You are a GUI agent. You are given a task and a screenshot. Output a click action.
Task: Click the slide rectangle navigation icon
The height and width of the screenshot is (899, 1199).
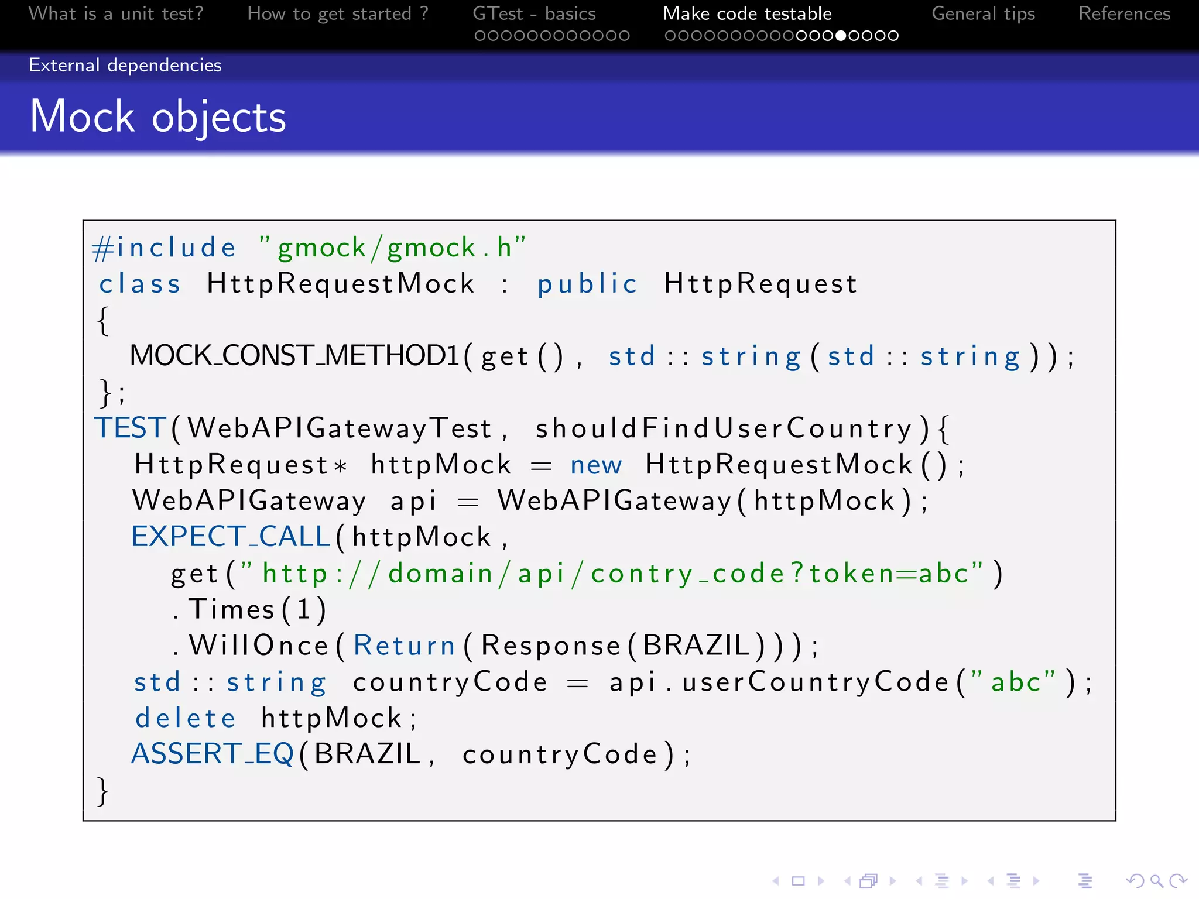(x=798, y=881)
